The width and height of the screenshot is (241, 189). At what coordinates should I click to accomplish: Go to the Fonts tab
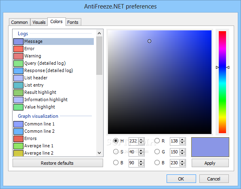[73, 22]
